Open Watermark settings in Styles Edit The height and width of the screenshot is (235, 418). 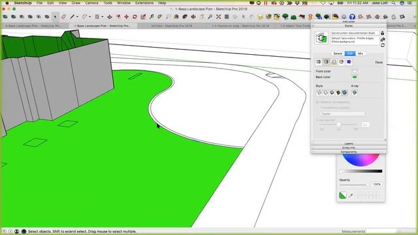(x=341, y=62)
